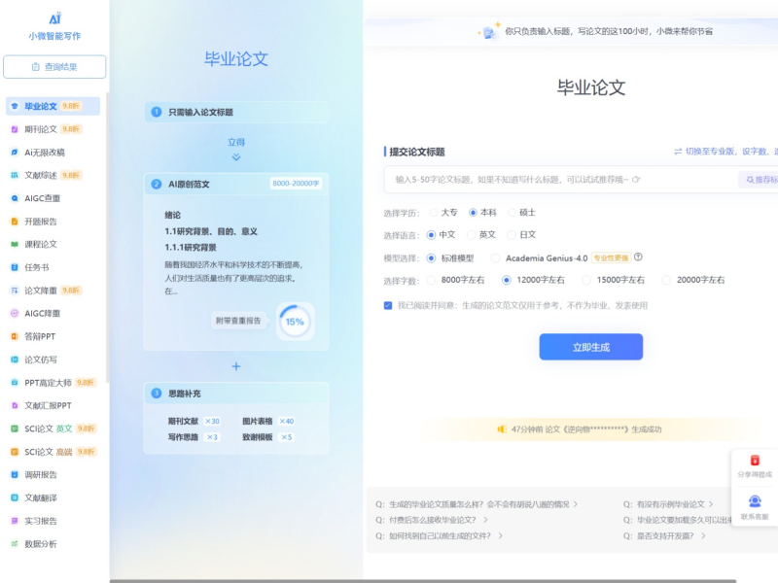Select 15000字左右 word count
This screenshot has width=778, height=583.
pyautogui.click(x=586, y=280)
